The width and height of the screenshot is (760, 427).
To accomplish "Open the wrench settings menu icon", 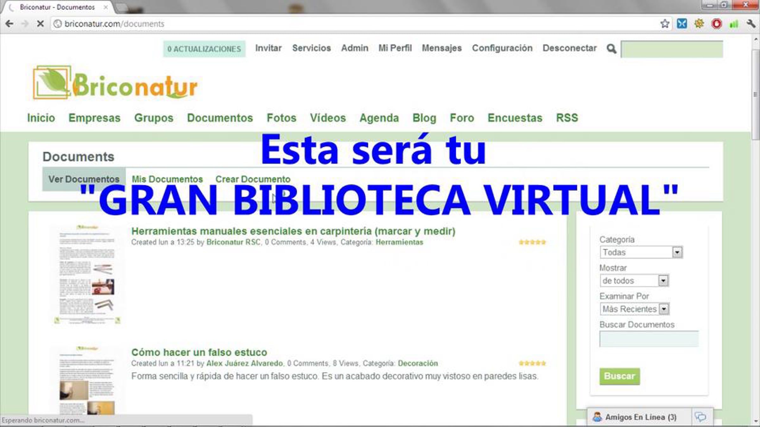I will click(751, 24).
